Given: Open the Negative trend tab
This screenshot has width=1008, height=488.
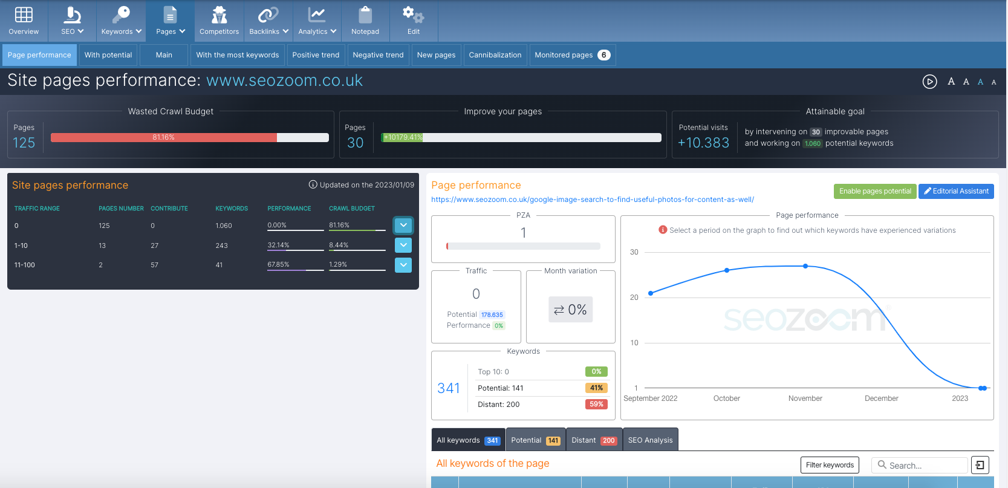Looking at the screenshot, I should pyautogui.click(x=378, y=55).
